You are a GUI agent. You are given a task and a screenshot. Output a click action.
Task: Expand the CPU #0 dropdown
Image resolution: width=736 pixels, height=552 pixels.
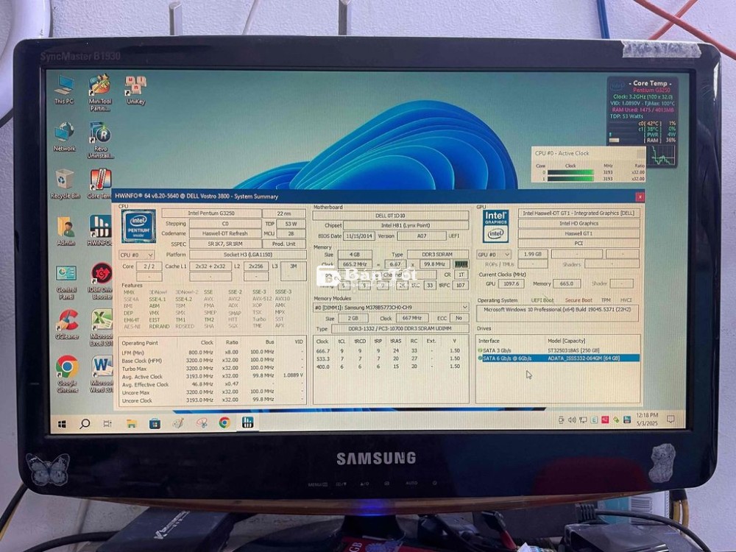[x=136, y=255]
